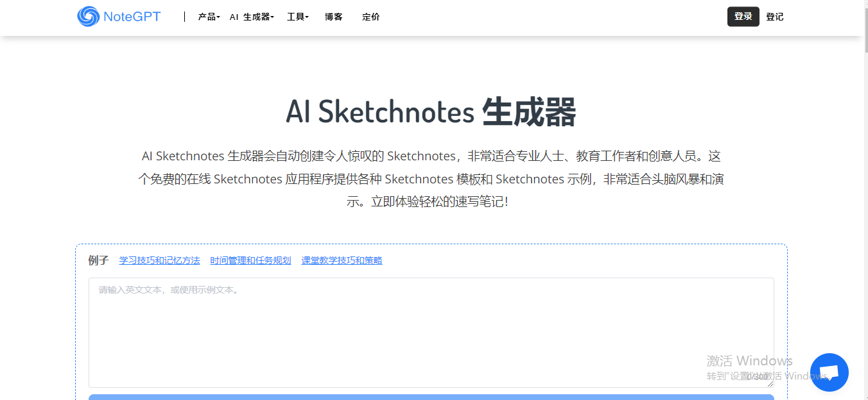Viewport: 868px width, 400px height.
Task: Click the 0/300 character counter
Action: 758,378
